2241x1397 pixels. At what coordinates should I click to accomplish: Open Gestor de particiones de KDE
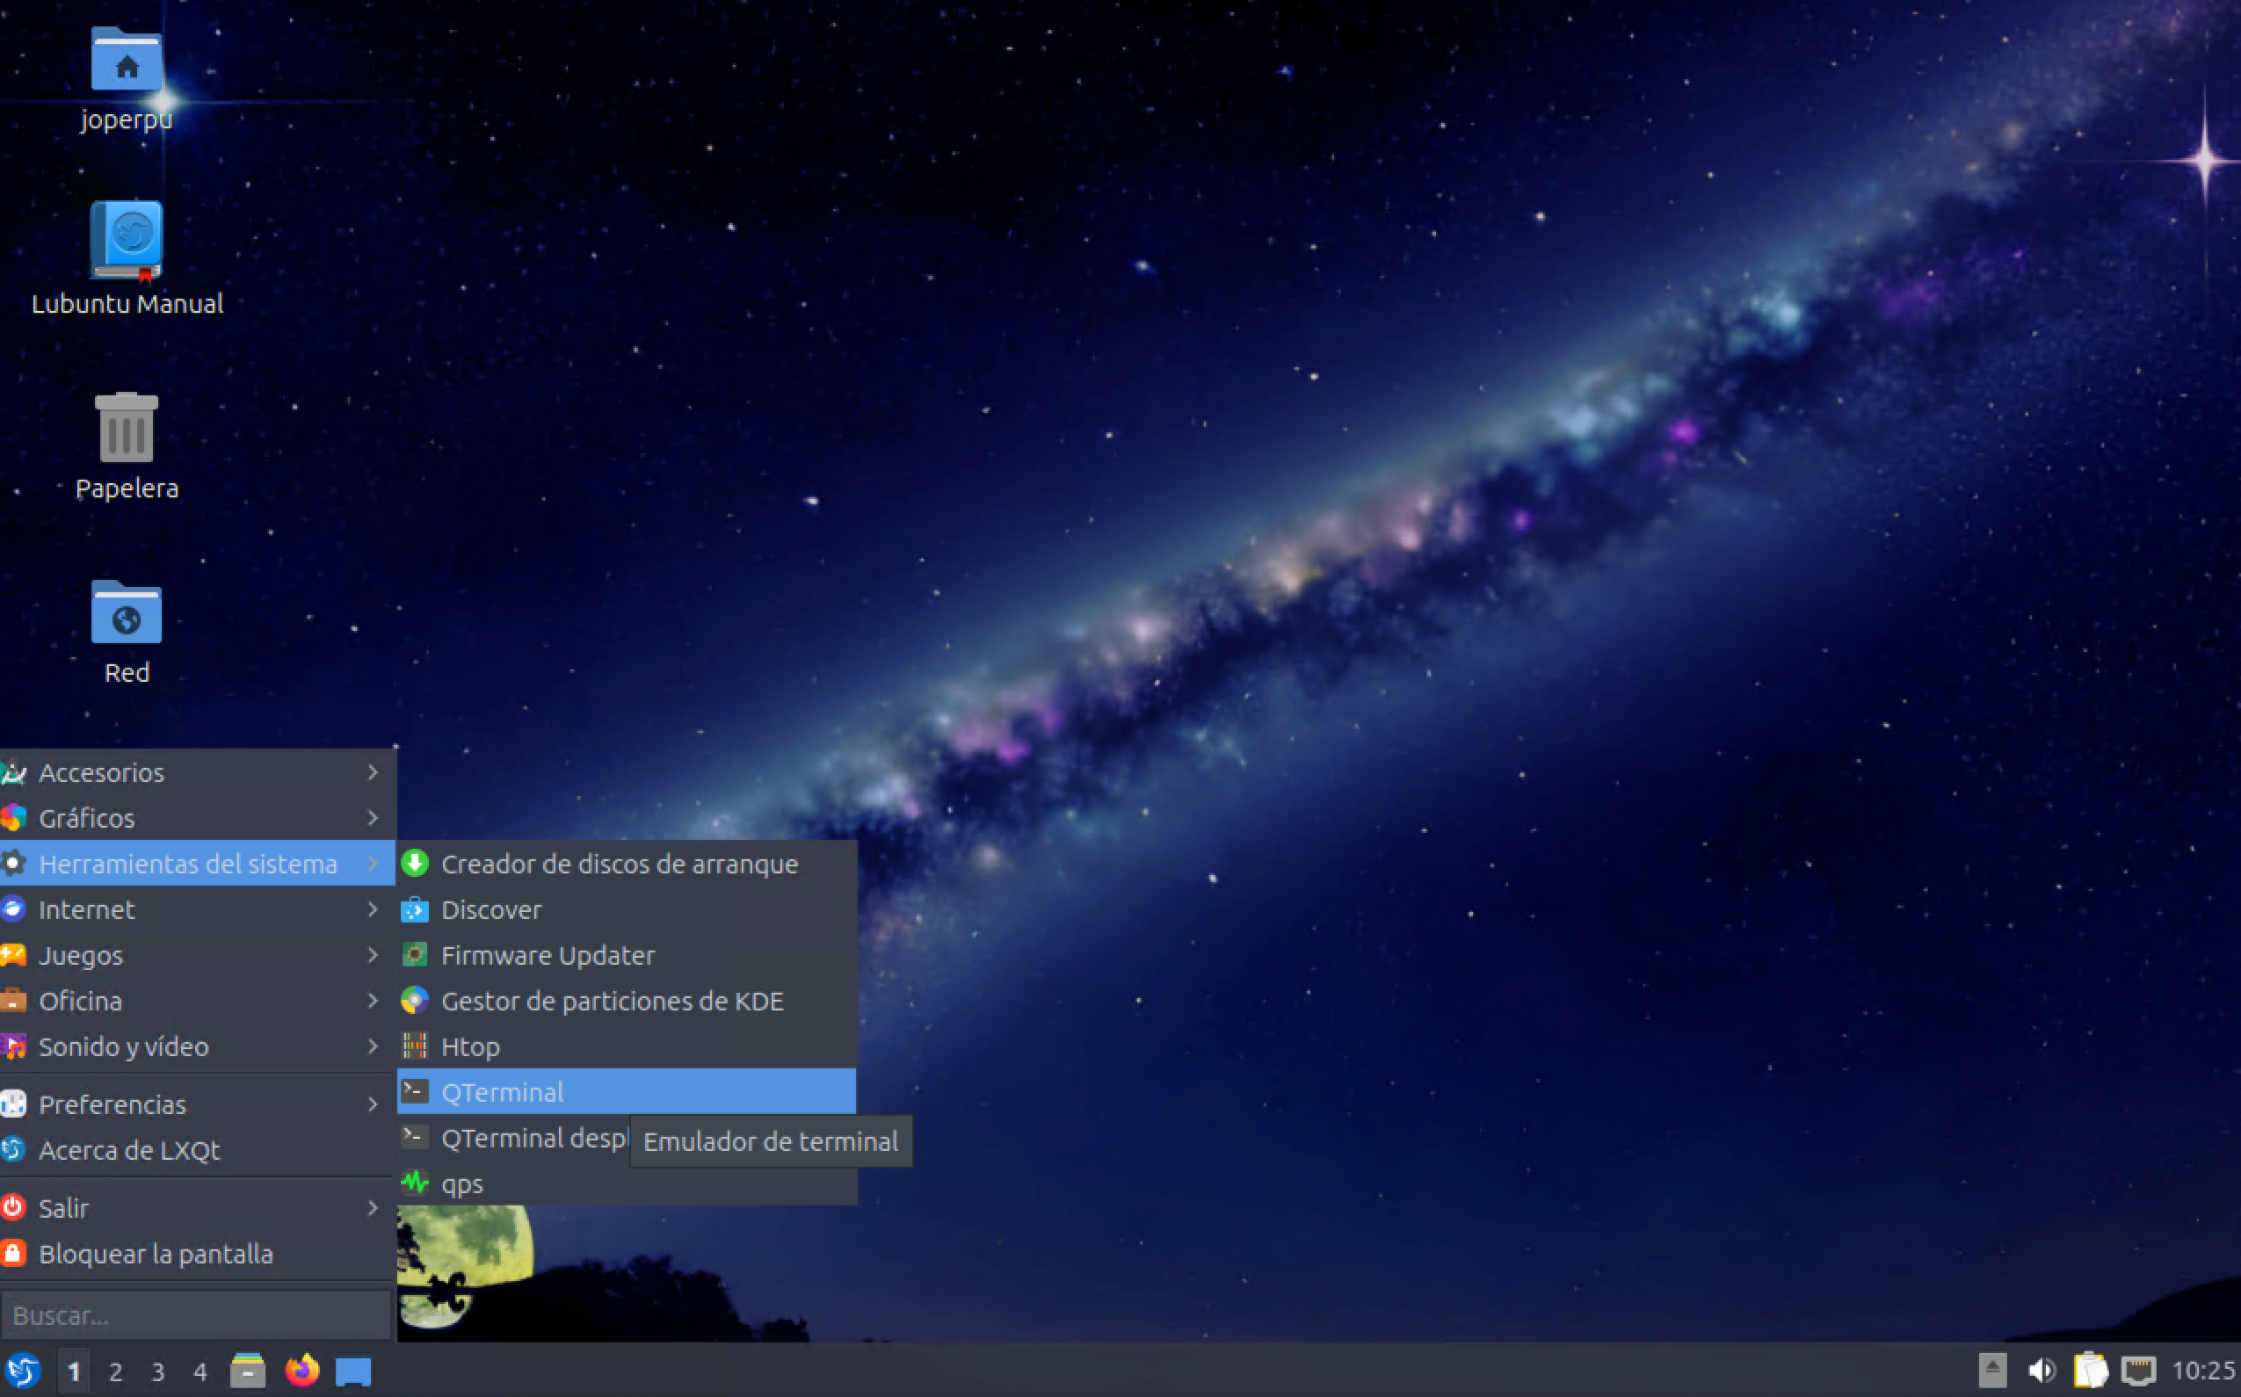pyautogui.click(x=627, y=1001)
